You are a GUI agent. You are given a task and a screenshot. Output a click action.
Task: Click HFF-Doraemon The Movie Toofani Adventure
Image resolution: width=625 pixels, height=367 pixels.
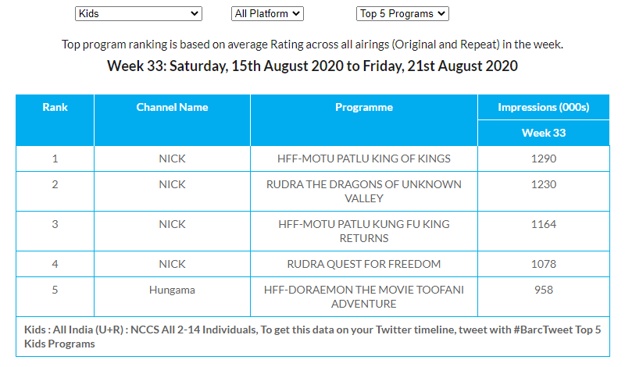click(x=364, y=297)
